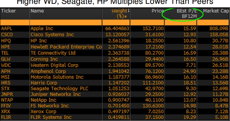Select the Price column header

157,11
